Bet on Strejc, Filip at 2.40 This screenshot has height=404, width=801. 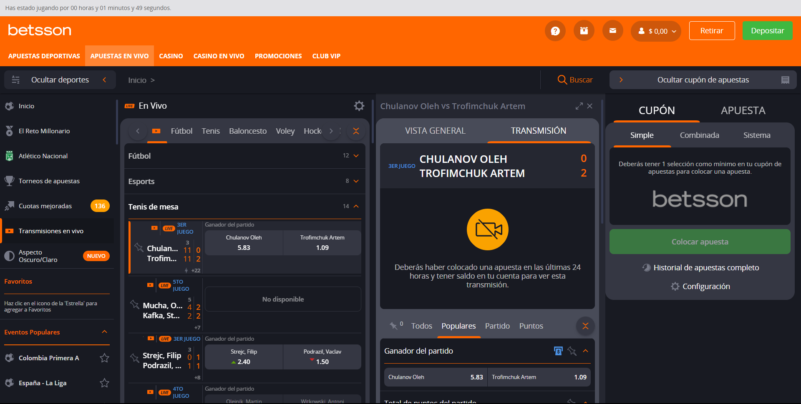coord(244,357)
